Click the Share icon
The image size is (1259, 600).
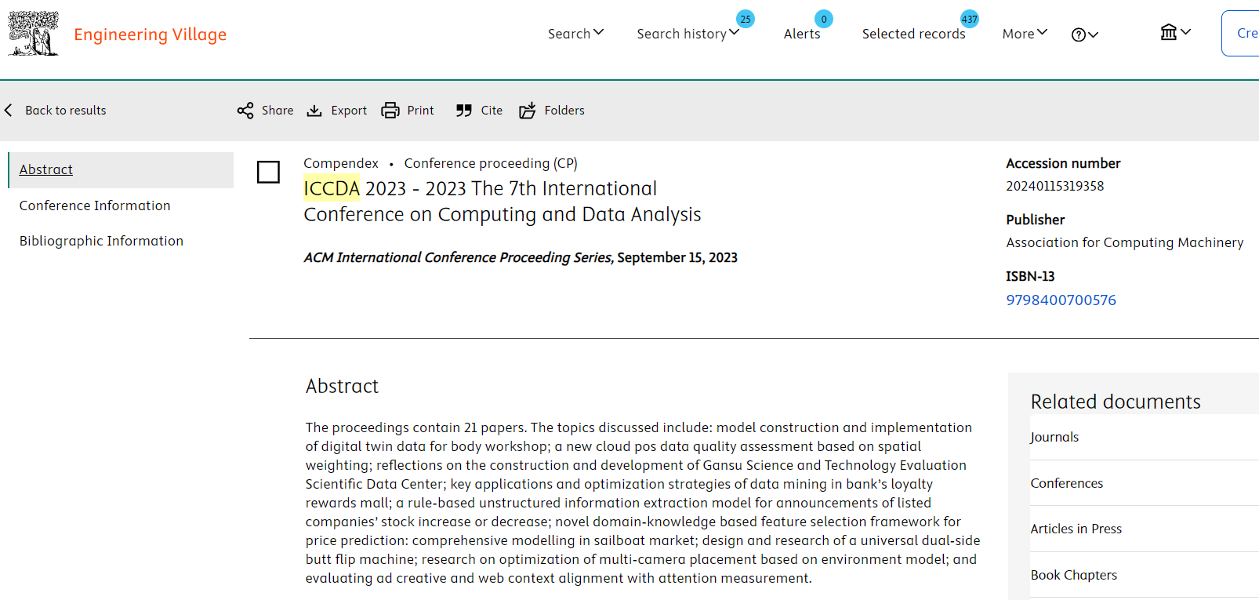click(x=245, y=111)
